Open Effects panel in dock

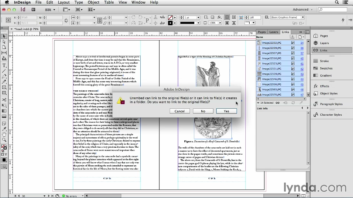324,86
